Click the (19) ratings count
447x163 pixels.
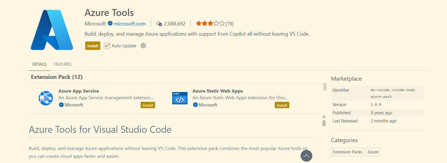point(230,24)
